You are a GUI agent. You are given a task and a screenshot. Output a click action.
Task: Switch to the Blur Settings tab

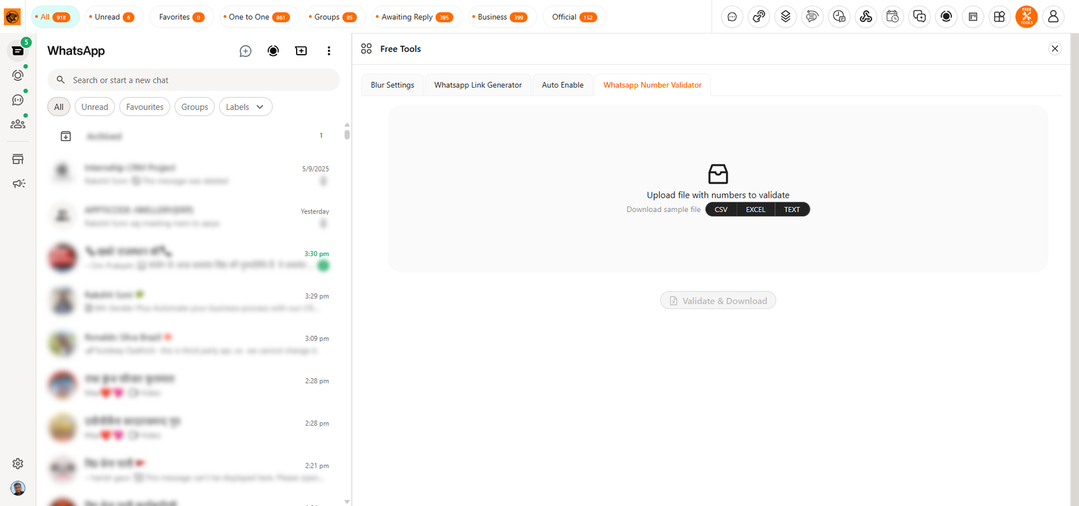pos(392,85)
